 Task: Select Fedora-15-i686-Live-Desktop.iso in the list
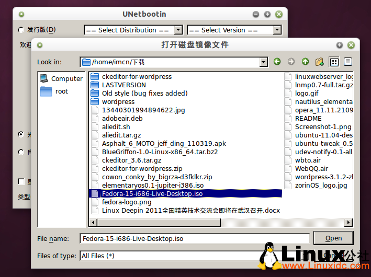point(185,194)
